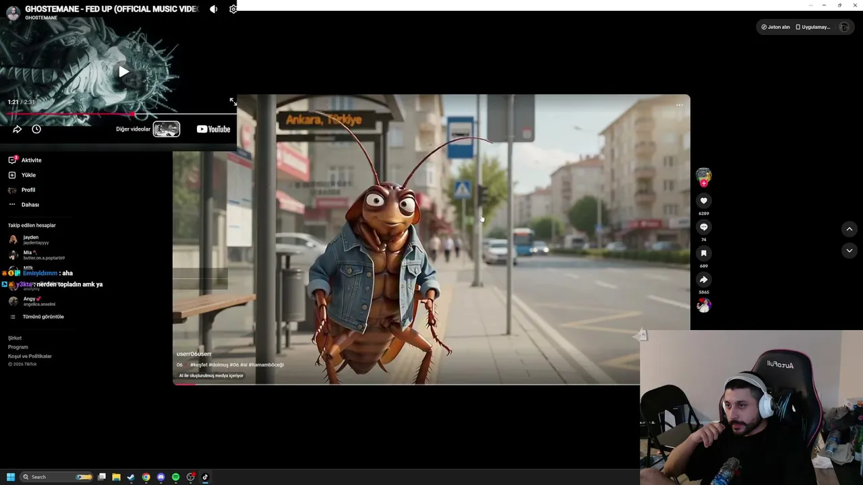Open Discord from taskbar
The image size is (863, 485).
tap(160, 477)
